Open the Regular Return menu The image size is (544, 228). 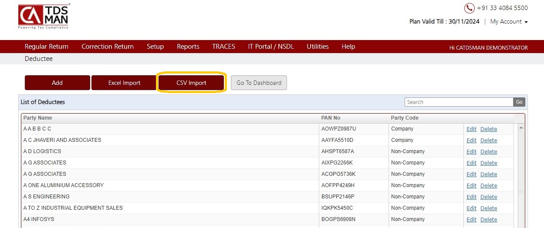click(47, 47)
